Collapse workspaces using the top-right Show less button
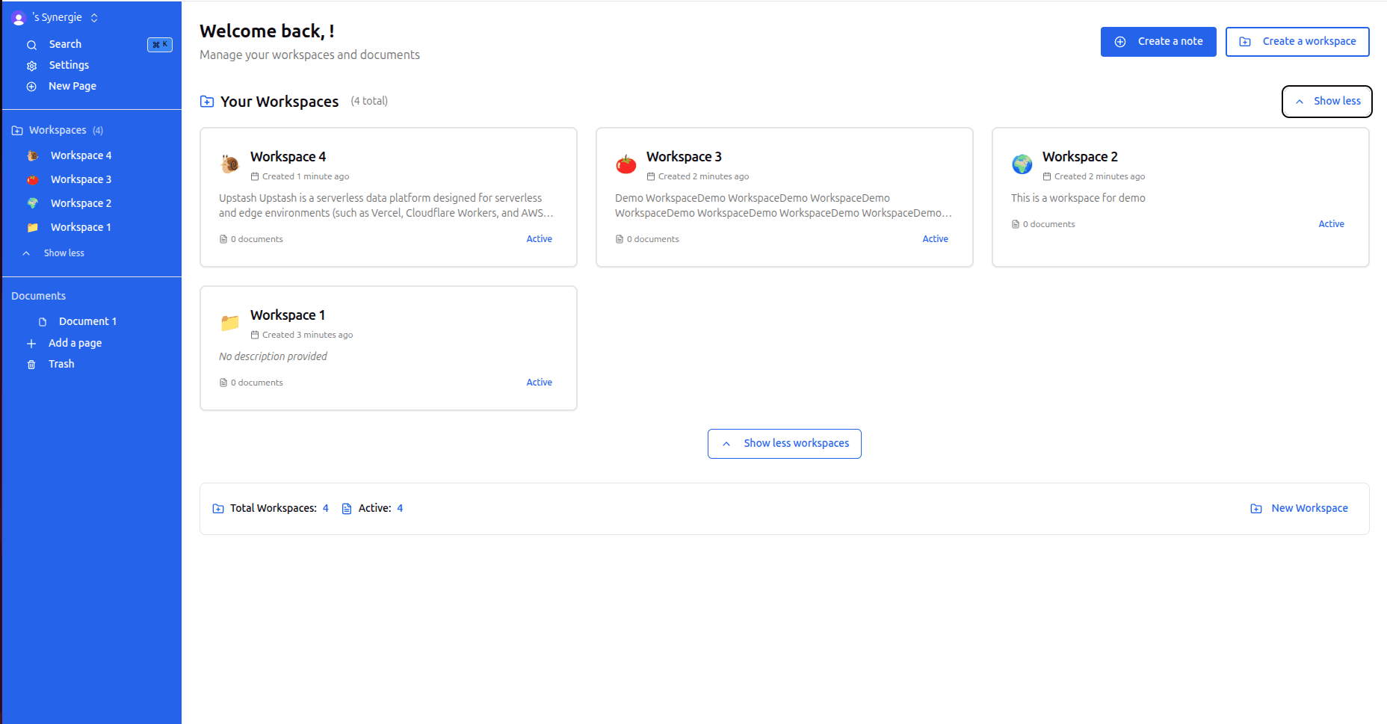This screenshot has width=1387, height=724. click(x=1326, y=102)
